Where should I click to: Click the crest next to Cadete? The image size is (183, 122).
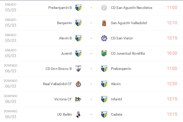click(104, 114)
